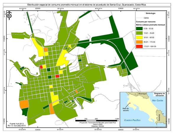Image resolution: width=174 pixels, height=134 pixels.
Task: Select the light green 10.01 - 35.00 swatch
Action: pos(139,33)
